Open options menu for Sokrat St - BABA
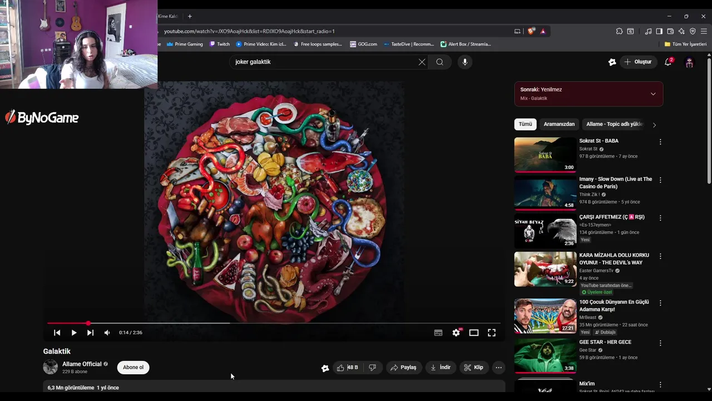This screenshot has width=712, height=401. (x=660, y=142)
